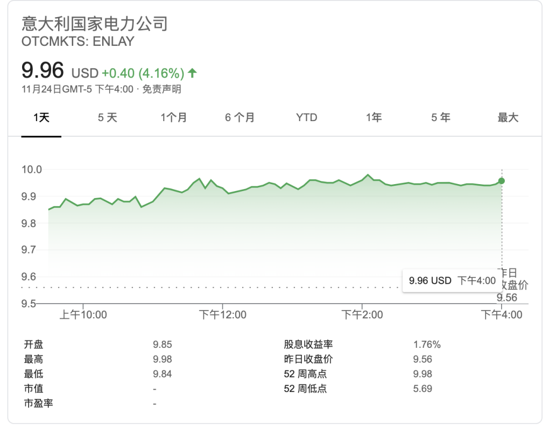
Task: Click the 开盘 price value 9.85
Action: click(163, 345)
